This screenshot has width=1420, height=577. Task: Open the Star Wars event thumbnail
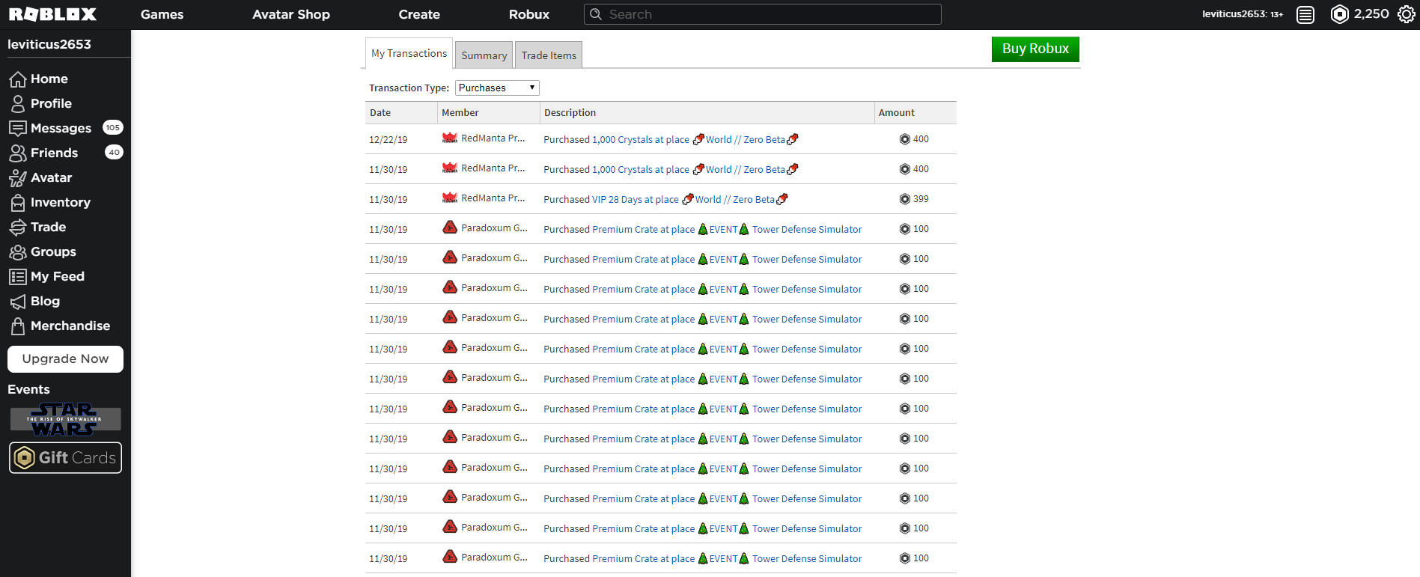click(x=65, y=419)
